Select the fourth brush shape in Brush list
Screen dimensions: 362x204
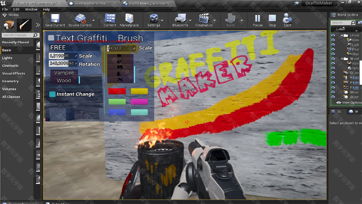point(120,74)
